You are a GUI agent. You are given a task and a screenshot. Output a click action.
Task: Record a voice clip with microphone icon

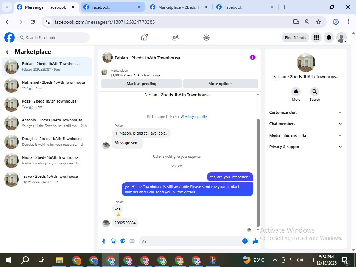tap(104, 241)
